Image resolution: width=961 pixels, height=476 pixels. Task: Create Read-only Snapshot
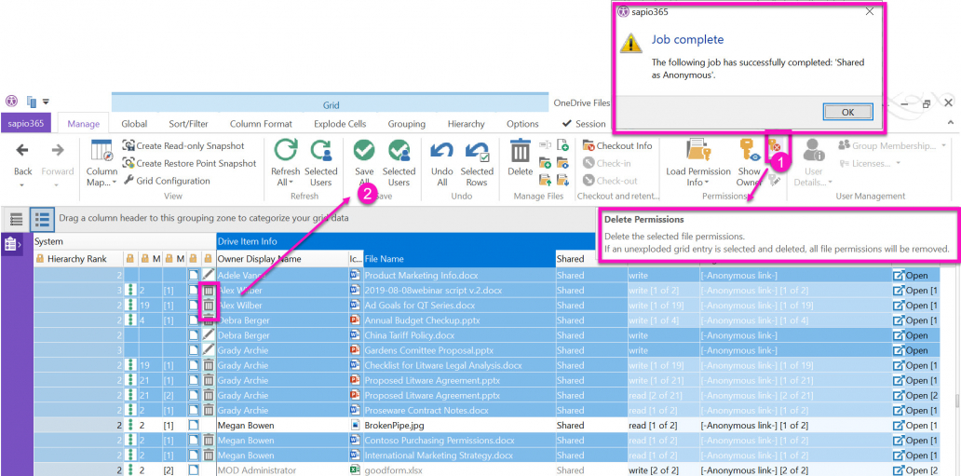183,146
